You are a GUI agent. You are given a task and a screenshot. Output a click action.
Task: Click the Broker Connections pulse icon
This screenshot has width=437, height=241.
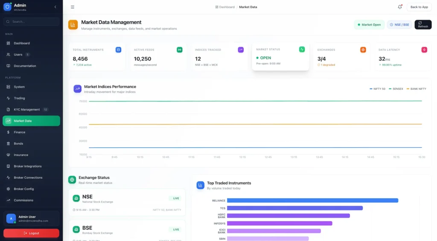tap(8, 178)
